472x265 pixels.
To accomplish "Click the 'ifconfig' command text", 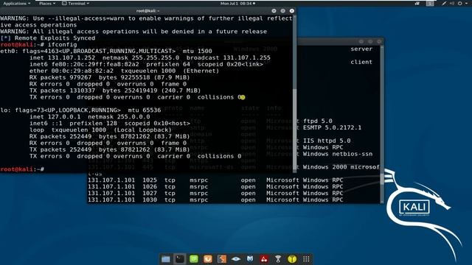I will 62,44.
